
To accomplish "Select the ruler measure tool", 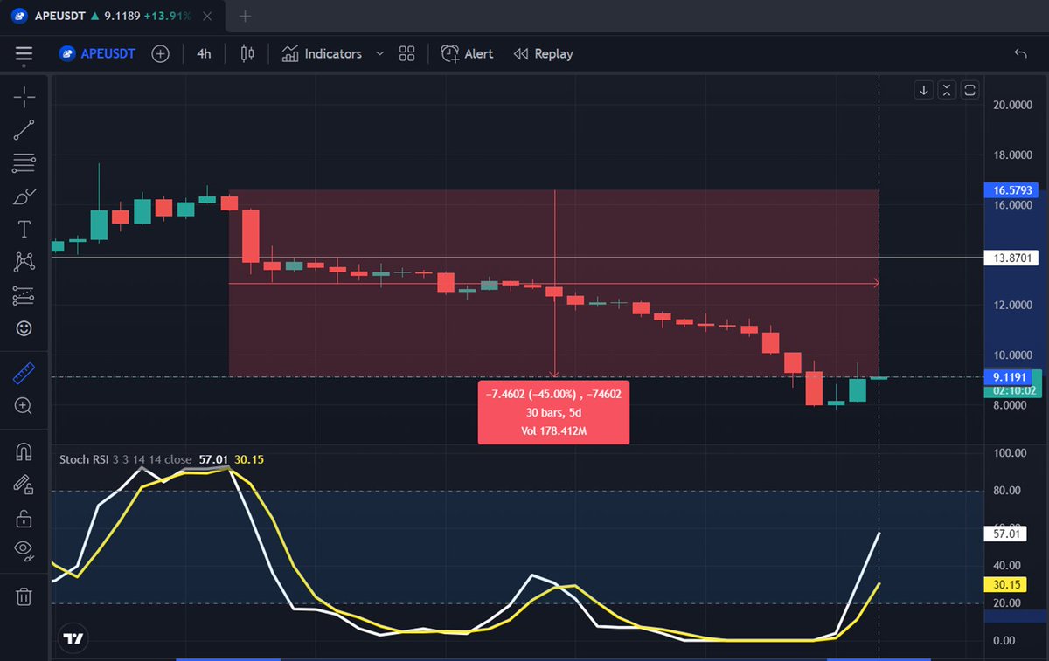I will coord(24,374).
